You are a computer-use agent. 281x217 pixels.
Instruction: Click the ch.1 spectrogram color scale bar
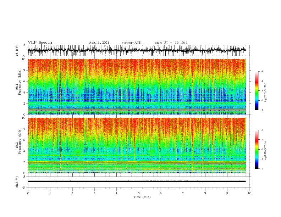[257, 90]
